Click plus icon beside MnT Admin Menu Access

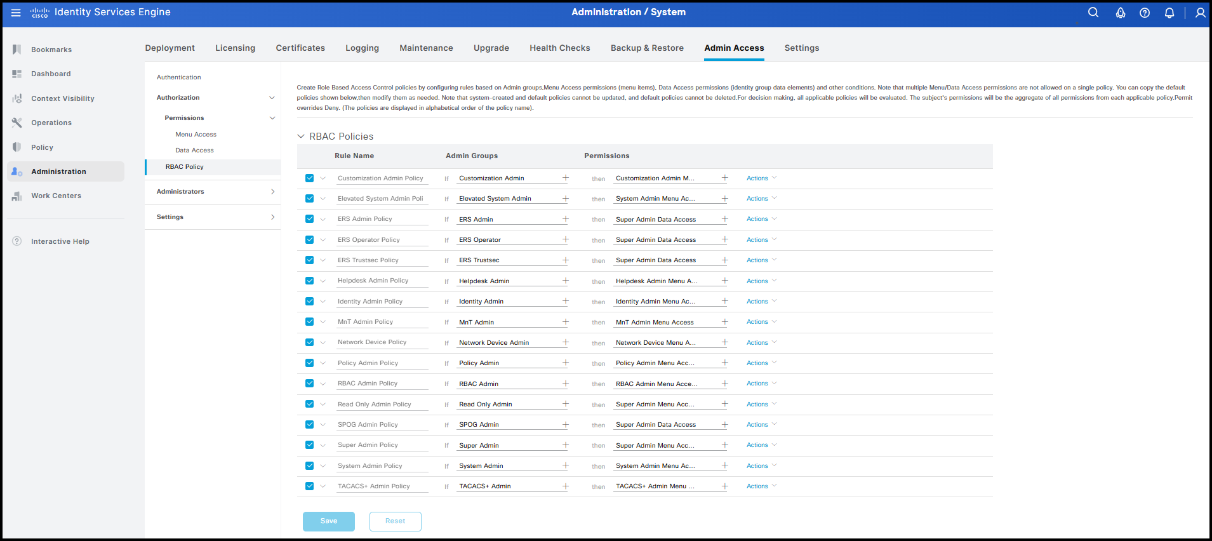[724, 322]
